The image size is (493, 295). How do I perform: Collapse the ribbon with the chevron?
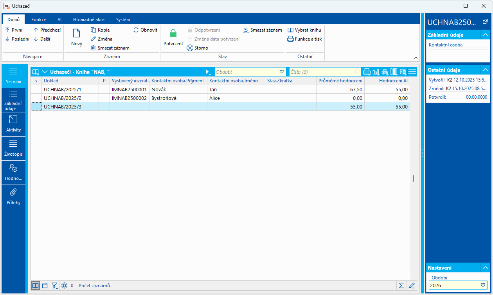point(416,58)
